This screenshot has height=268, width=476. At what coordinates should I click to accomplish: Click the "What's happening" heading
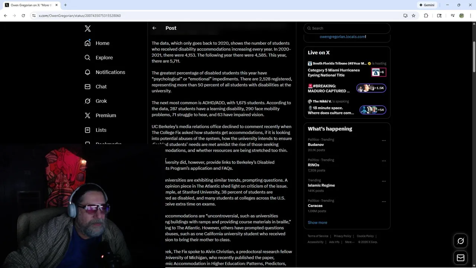click(x=330, y=129)
